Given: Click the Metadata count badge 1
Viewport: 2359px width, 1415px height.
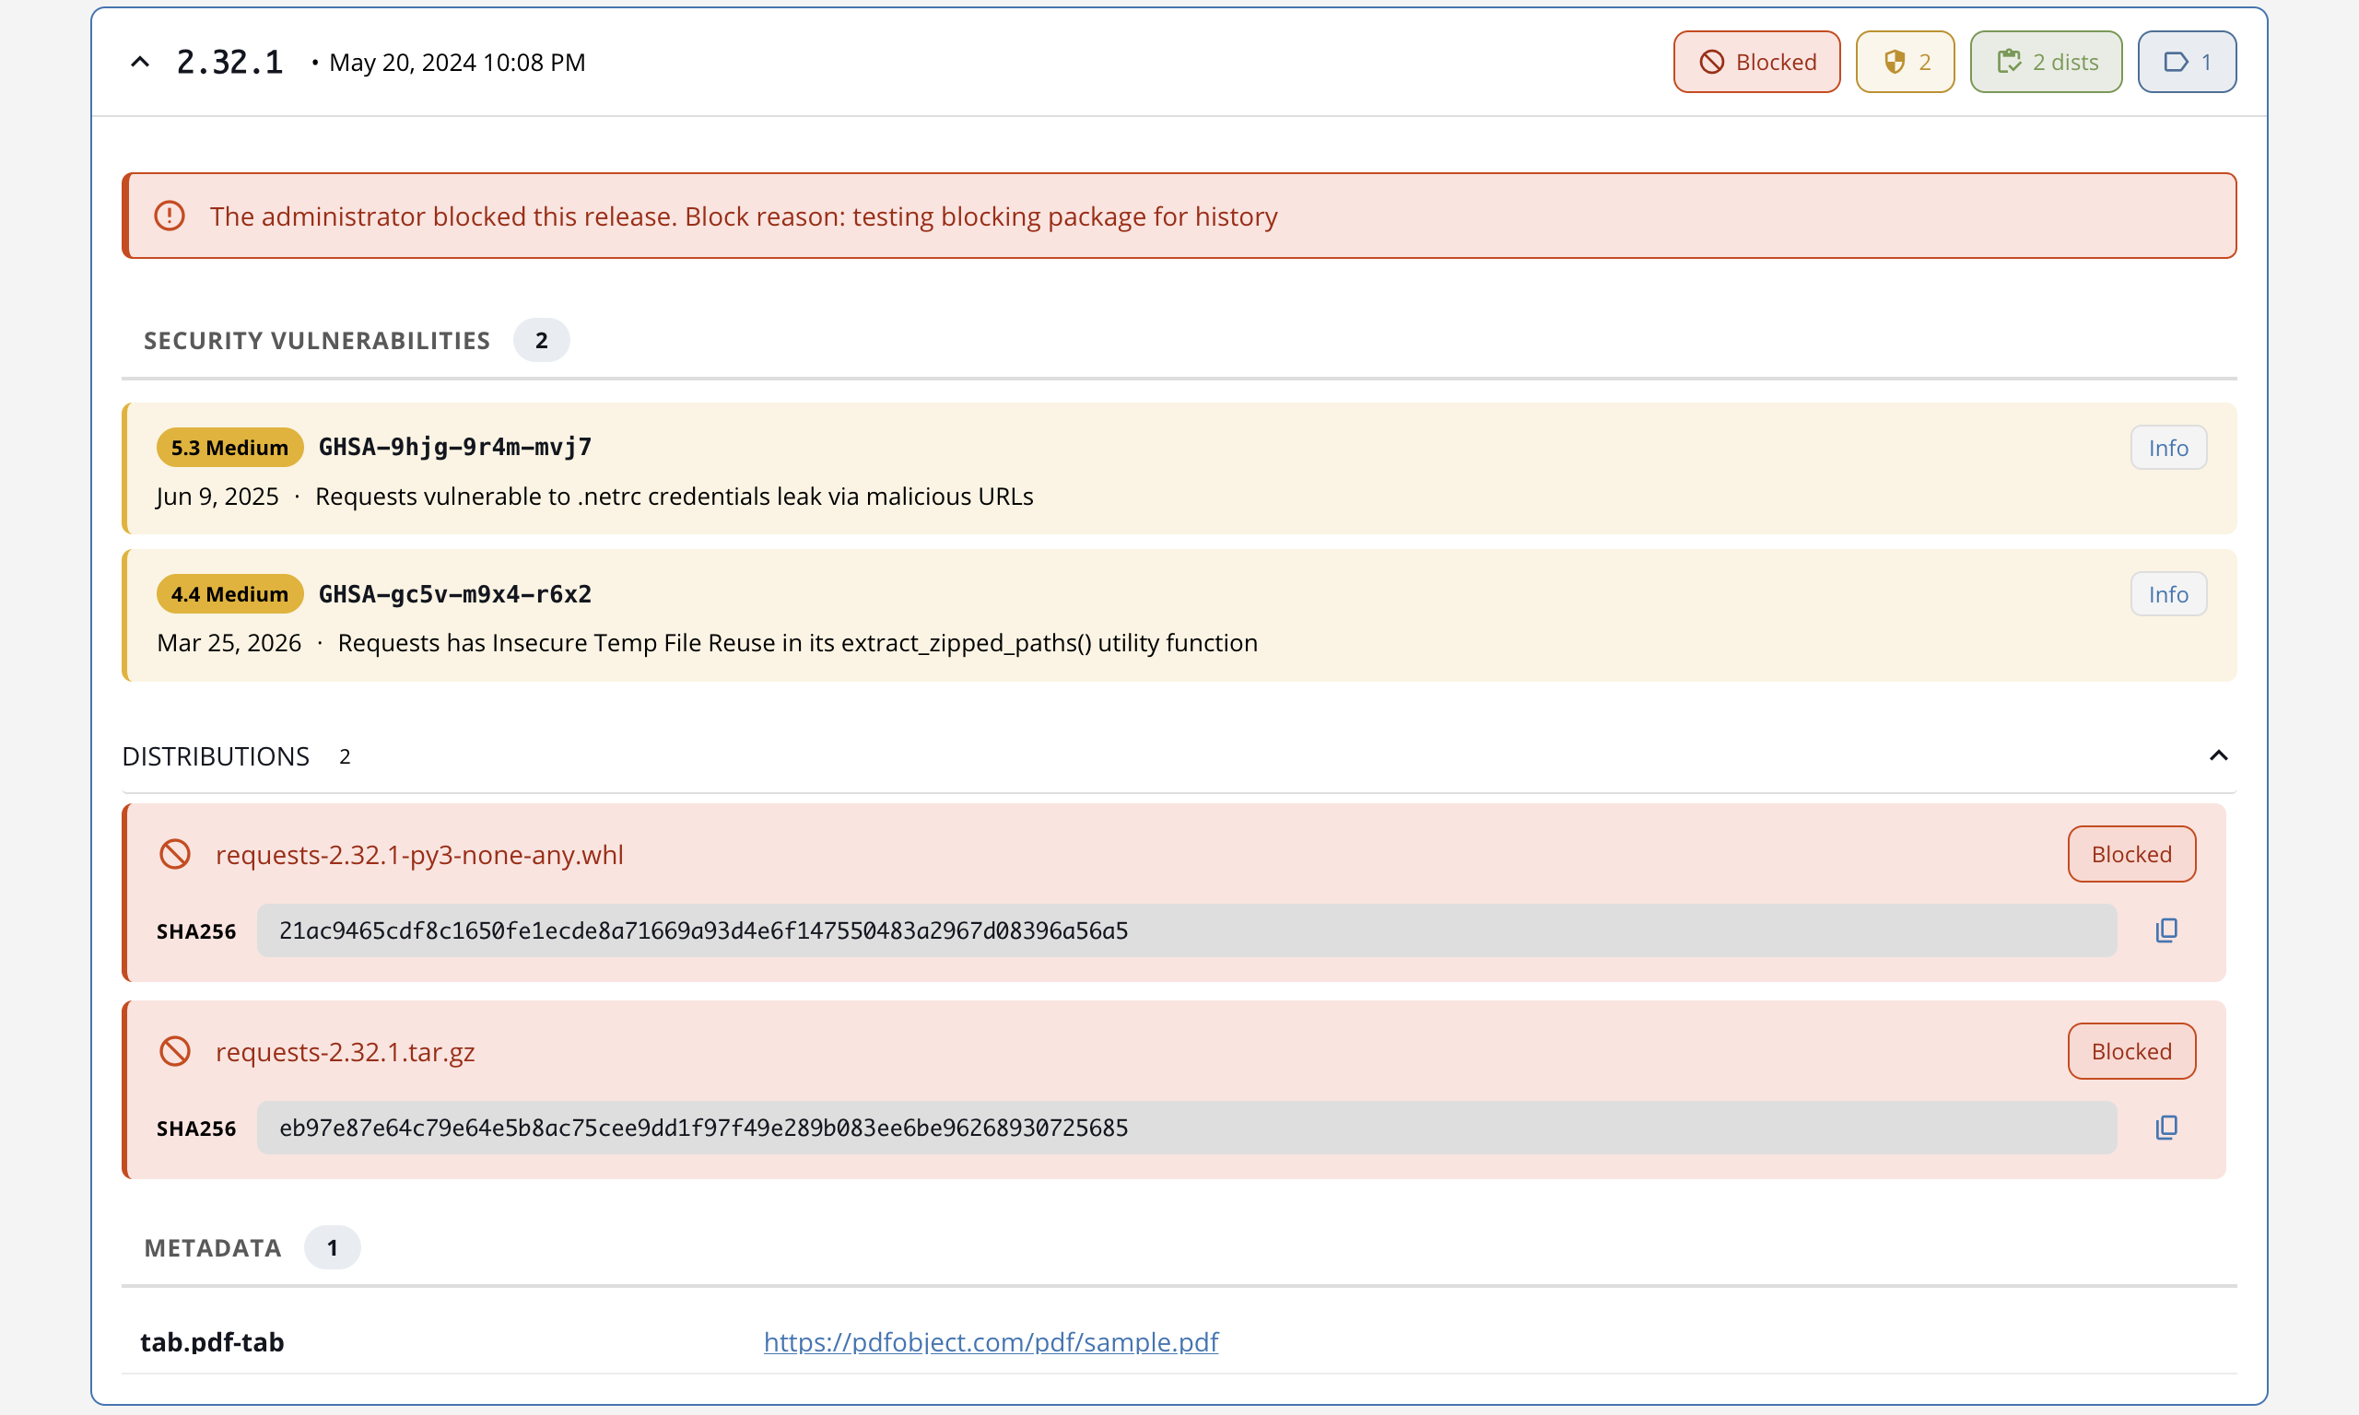Looking at the screenshot, I should tap(332, 1248).
